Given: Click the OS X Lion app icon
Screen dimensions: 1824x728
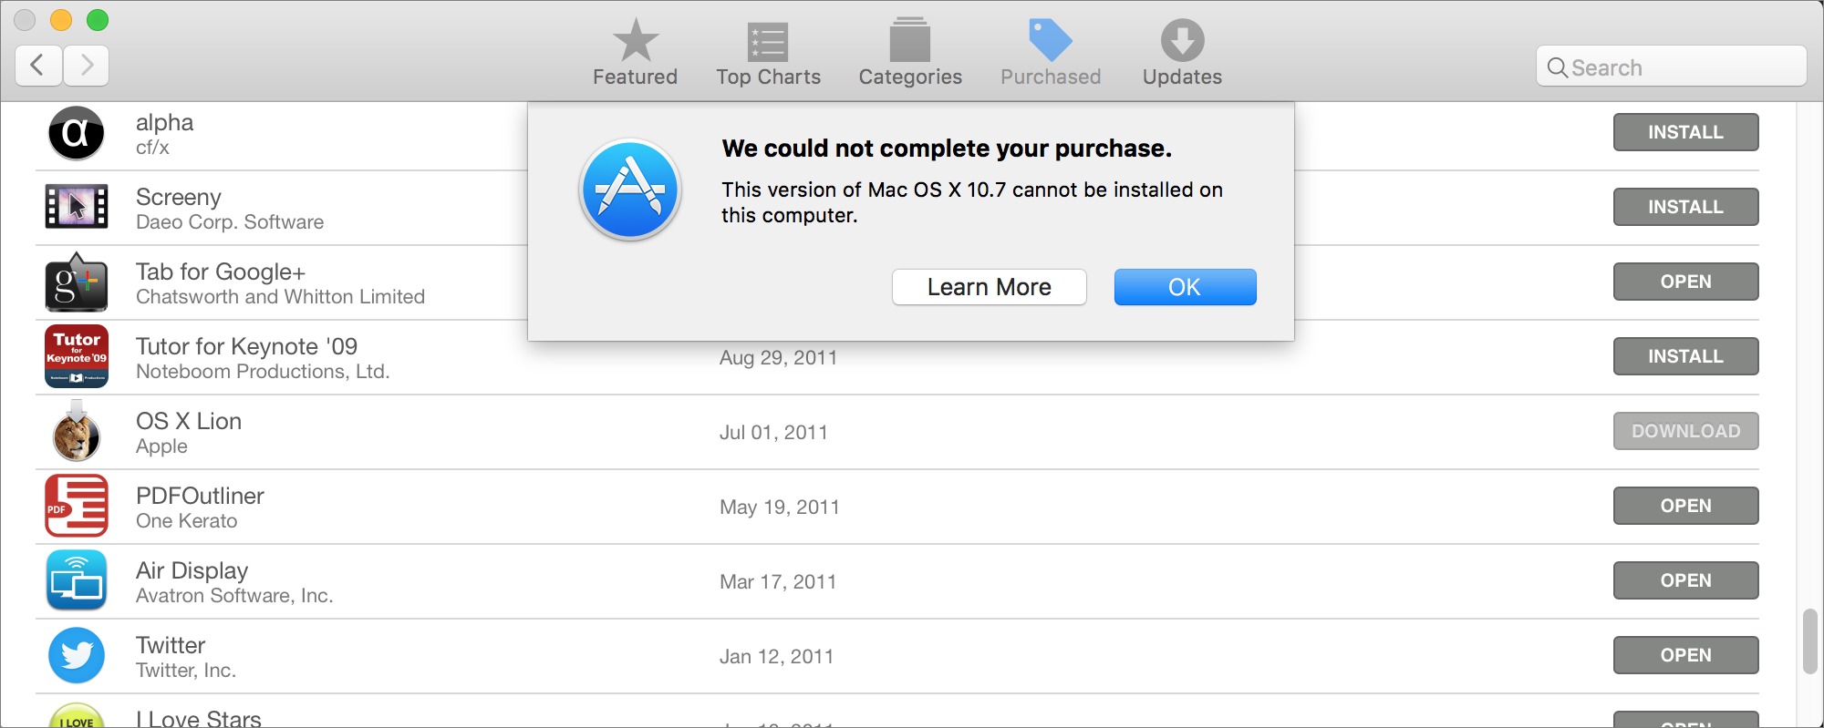Looking at the screenshot, I should pos(76,431).
